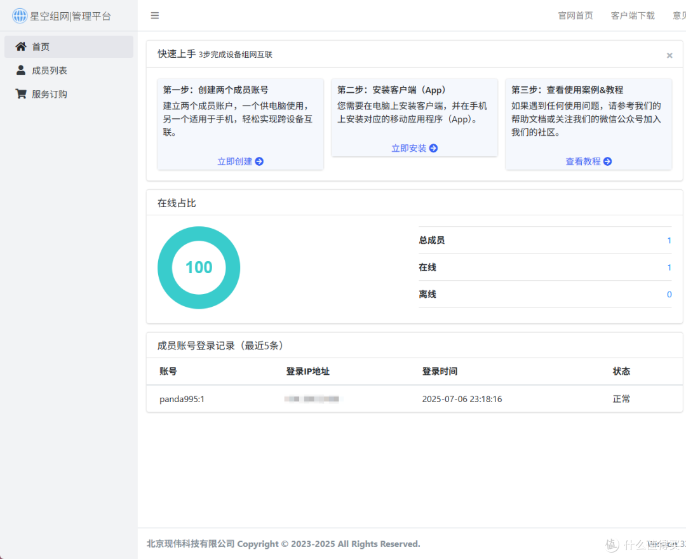Screen dimensions: 686x559
Task: Close the 快速上手 panel
Action: tap(669, 55)
